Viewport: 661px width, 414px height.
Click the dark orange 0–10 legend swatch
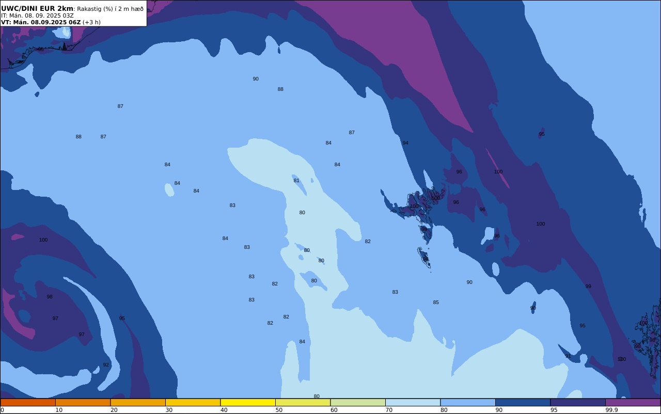click(x=28, y=402)
